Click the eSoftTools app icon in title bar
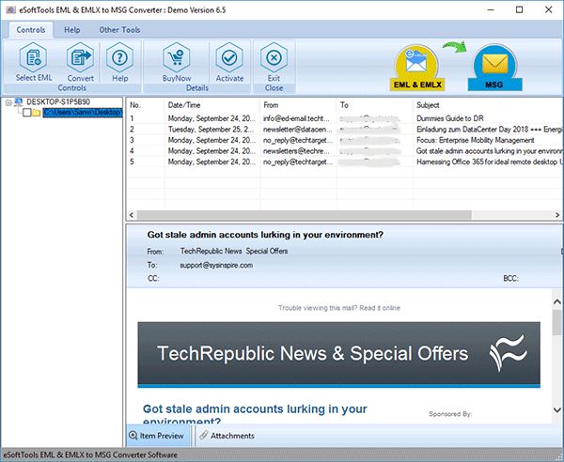The width and height of the screenshot is (564, 462). click(x=10, y=10)
